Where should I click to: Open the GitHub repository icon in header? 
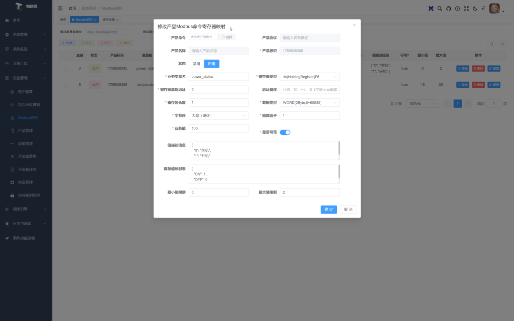coord(449,9)
